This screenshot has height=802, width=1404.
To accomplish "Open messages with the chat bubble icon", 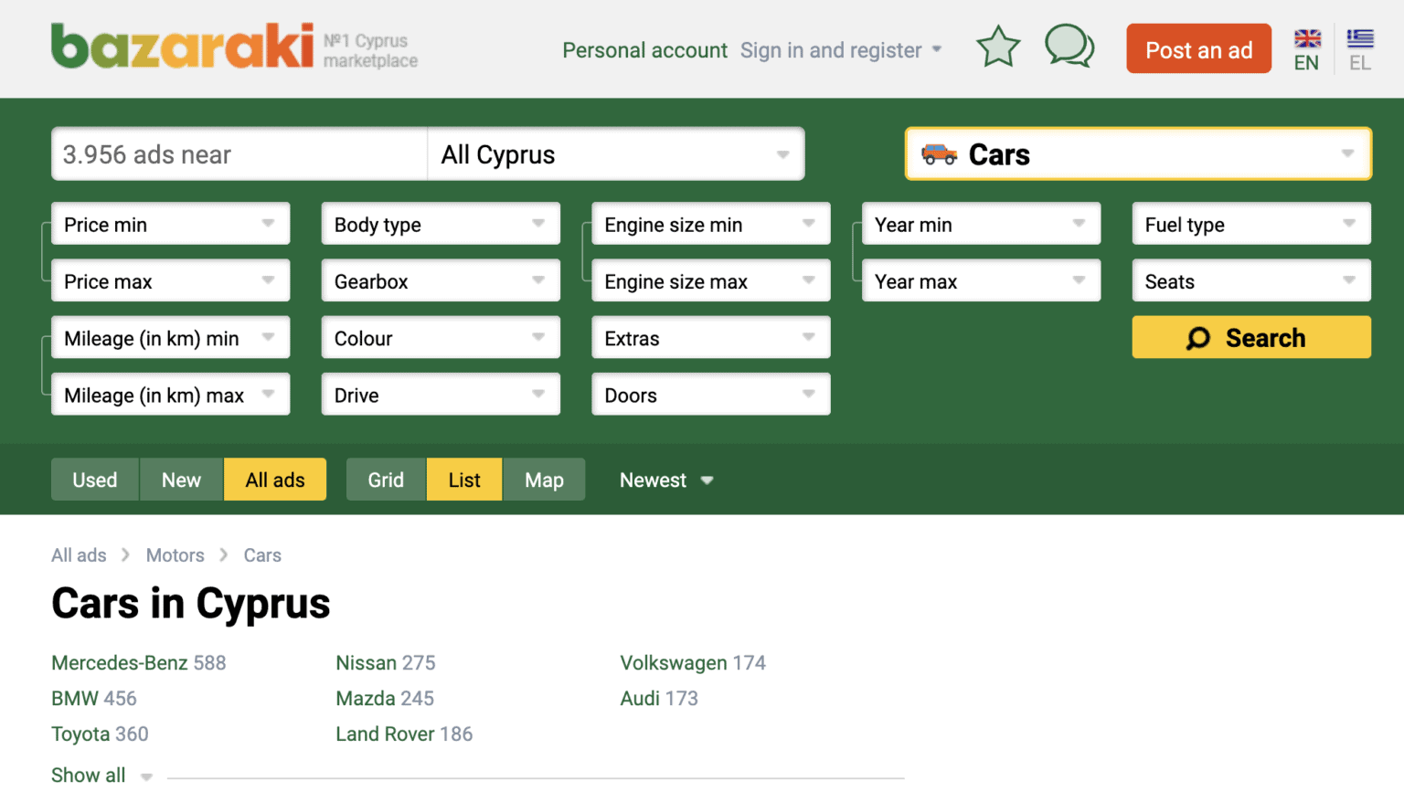I will click(x=1069, y=47).
